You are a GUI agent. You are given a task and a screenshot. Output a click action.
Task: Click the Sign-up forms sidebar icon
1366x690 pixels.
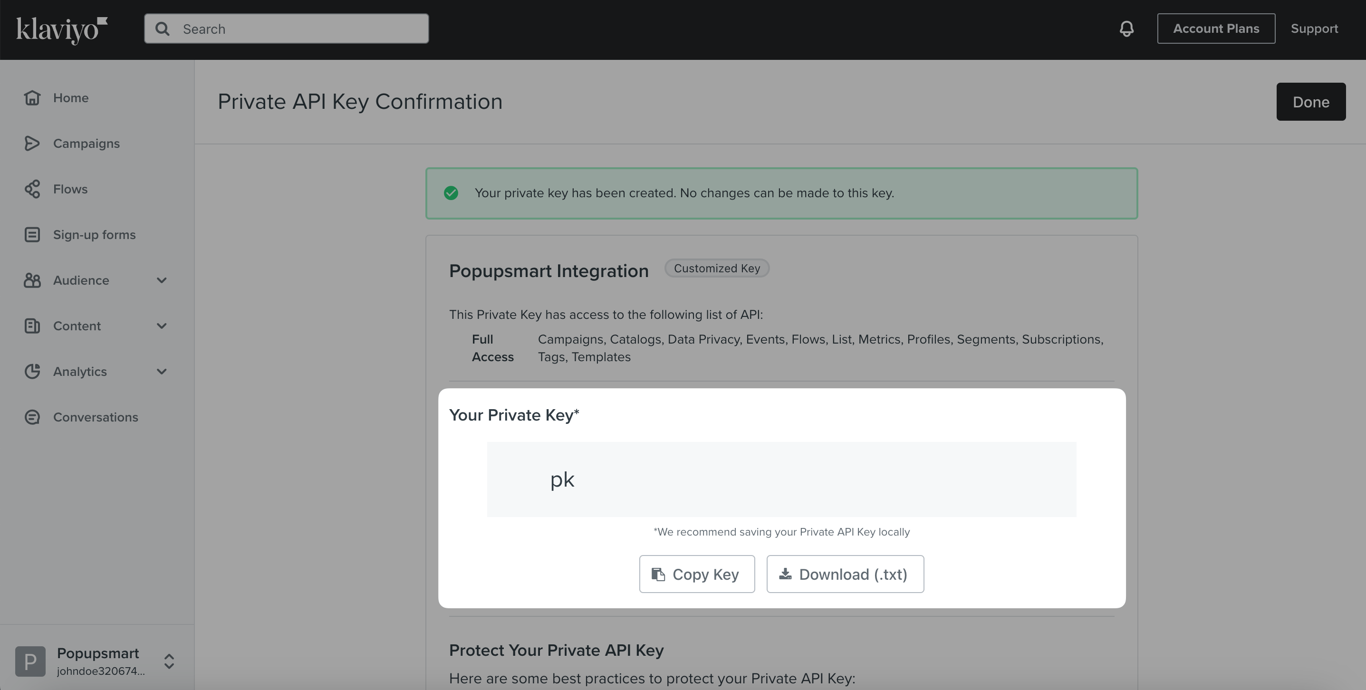32,234
